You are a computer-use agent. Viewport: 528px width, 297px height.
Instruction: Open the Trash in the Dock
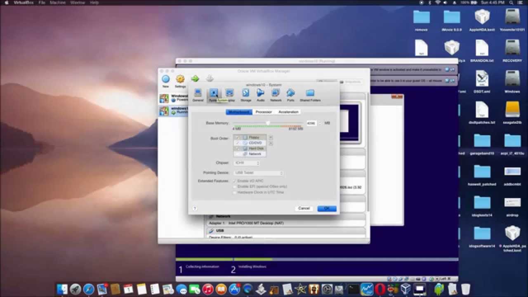tap(466, 289)
